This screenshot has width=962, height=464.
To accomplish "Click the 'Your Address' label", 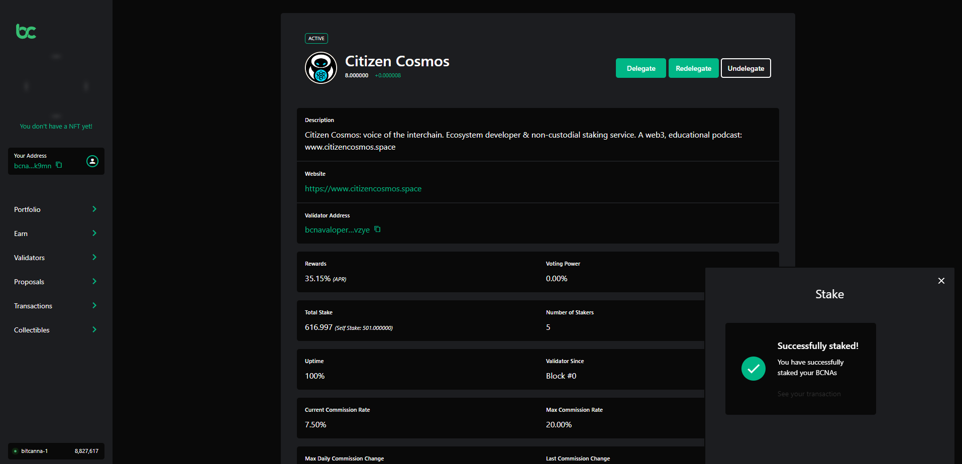I will [x=30, y=156].
